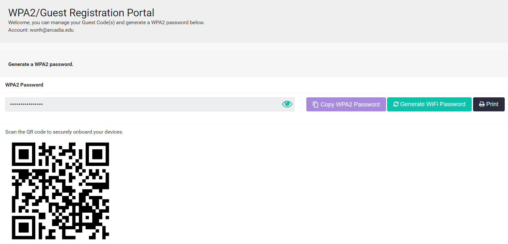Click the 'WPA2 Password' field label
This screenshot has width=508, height=244.
(24, 85)
